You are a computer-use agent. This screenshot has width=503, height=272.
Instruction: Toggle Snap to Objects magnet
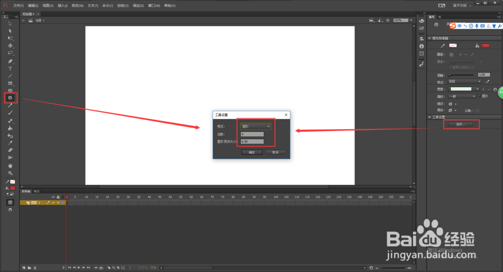coord(10,210)
